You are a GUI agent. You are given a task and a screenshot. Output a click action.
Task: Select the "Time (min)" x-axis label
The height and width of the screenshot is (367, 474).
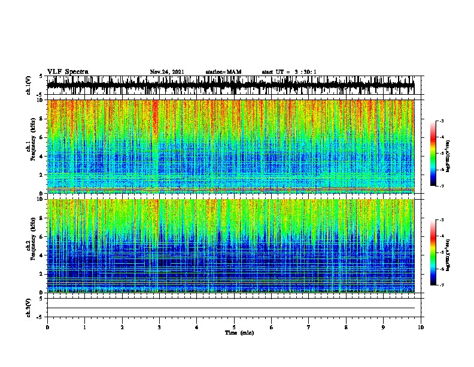point(239,333)
